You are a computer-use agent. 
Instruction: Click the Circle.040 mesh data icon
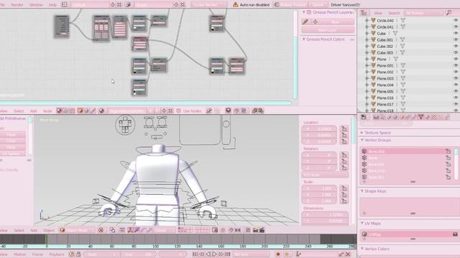pos(403,21)
